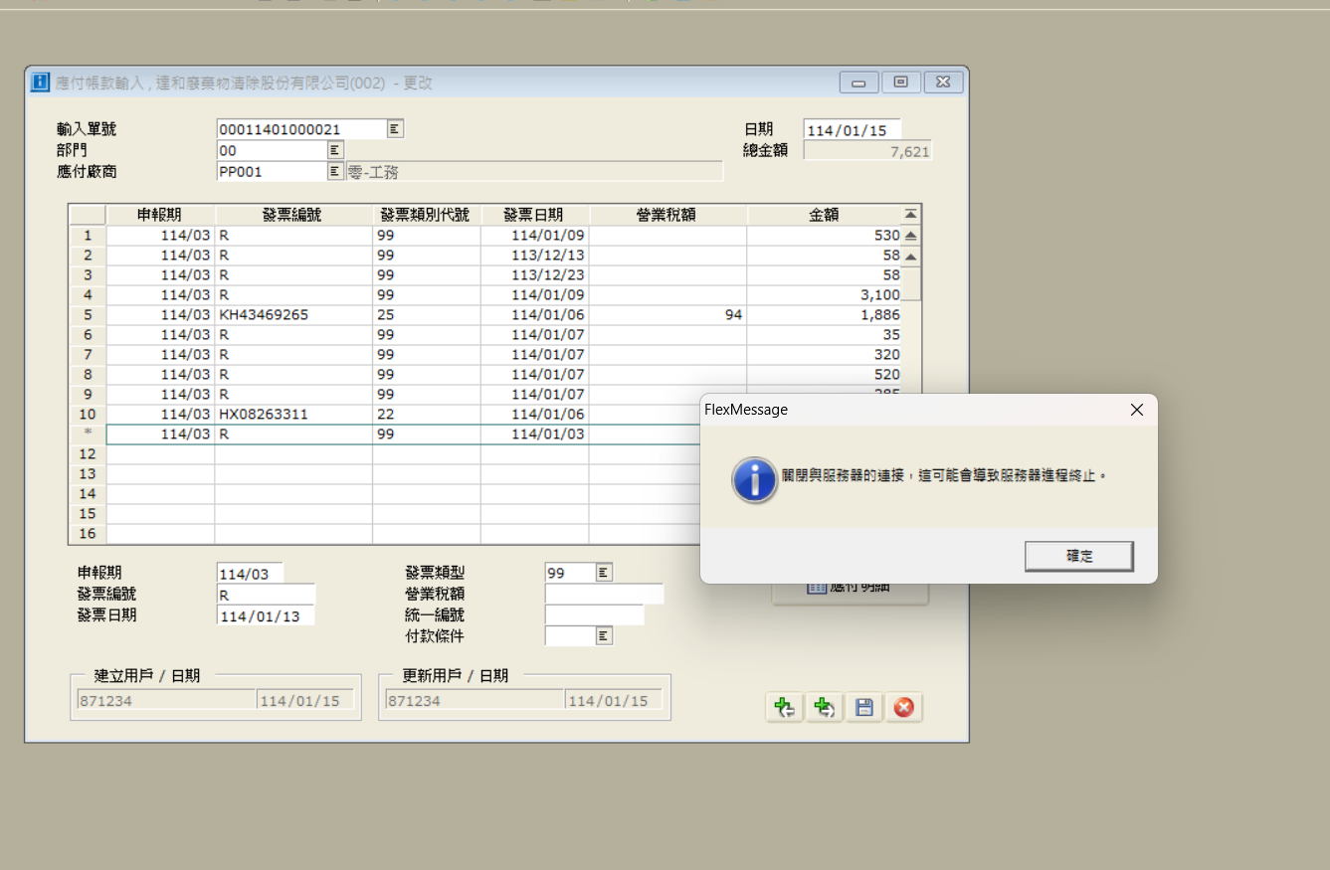Click the red cancel X icon
The height and width of the screenshot is (870, 1330).
[903, 707]
